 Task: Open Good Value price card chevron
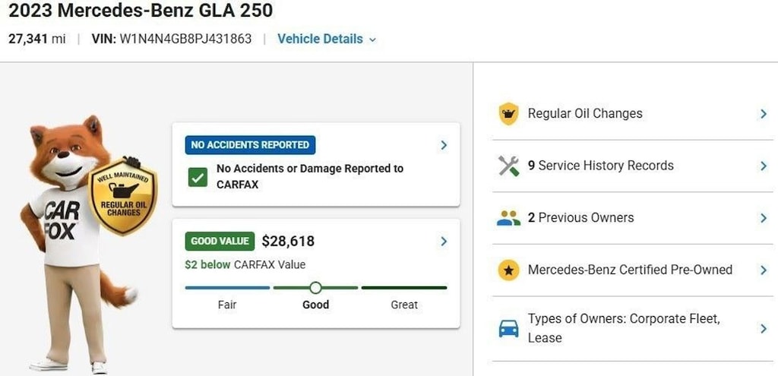(x=444, y=241)
